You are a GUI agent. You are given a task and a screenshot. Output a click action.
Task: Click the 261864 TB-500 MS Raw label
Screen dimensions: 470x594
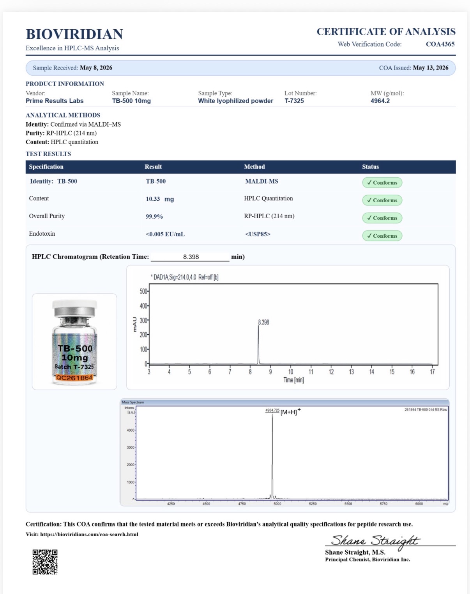[426, 410]
